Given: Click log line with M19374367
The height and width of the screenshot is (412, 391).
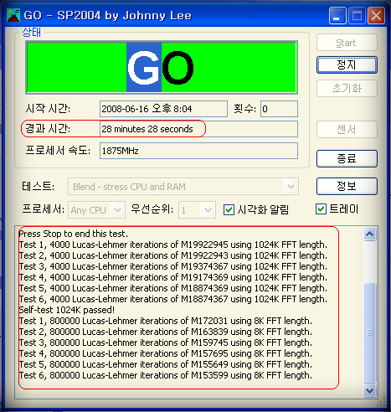Looking at the screenshot, I should pyautogui.click(x=173, y=266).
